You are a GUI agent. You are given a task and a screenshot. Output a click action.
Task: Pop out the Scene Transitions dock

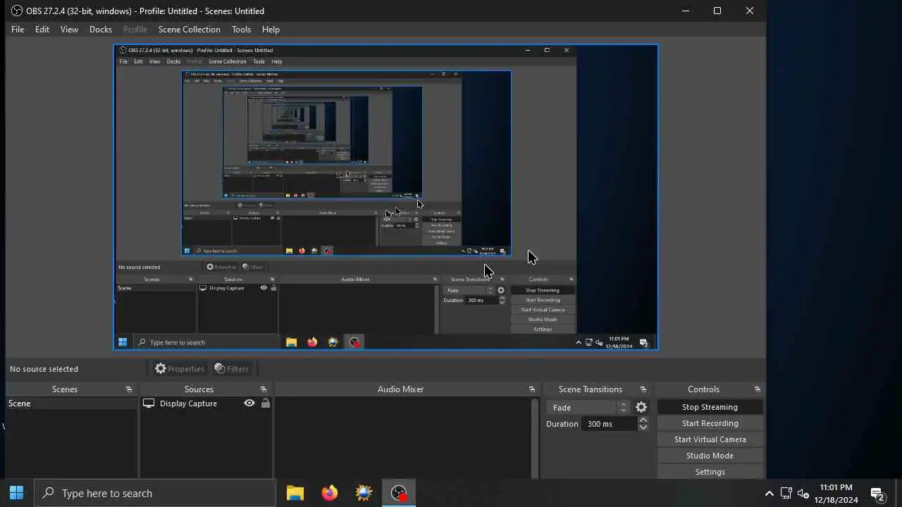coord(643,389)
